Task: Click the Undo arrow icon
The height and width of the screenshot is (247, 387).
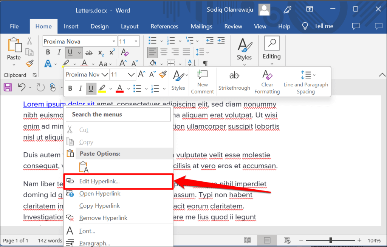Action: pos(22,87)
